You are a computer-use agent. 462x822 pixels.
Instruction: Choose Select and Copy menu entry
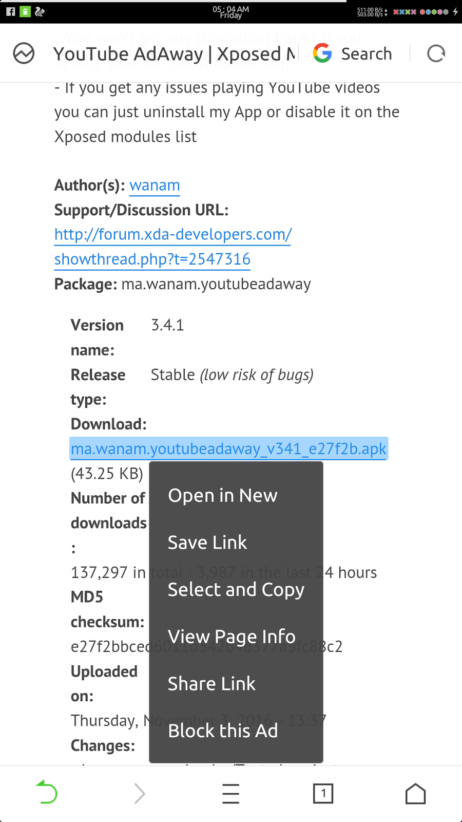point(236,590)
